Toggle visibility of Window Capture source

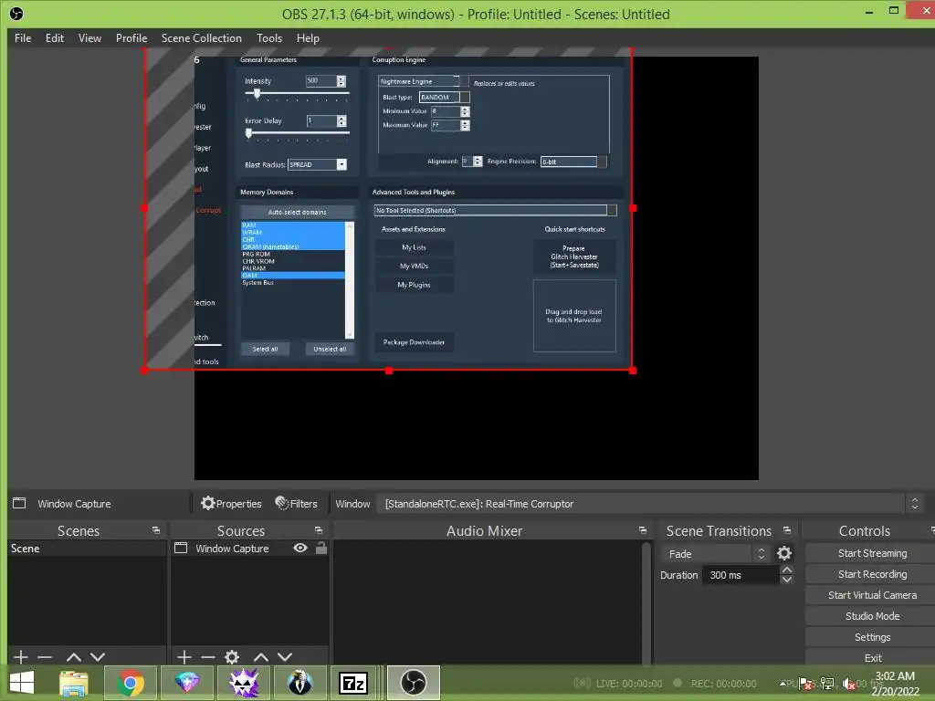[300, 548]
